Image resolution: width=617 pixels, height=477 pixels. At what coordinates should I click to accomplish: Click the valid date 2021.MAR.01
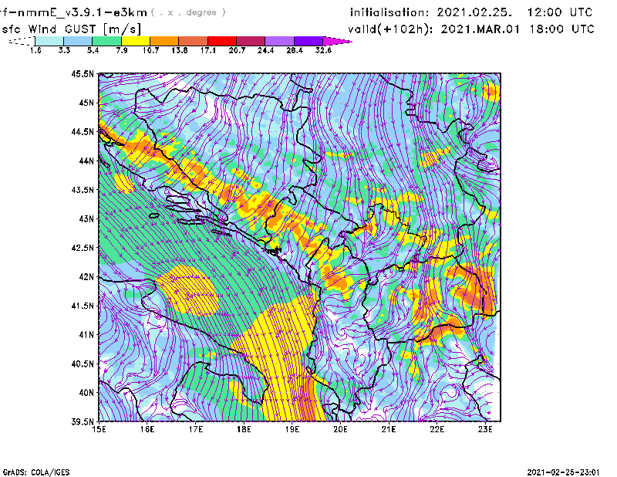click(480, 29)
